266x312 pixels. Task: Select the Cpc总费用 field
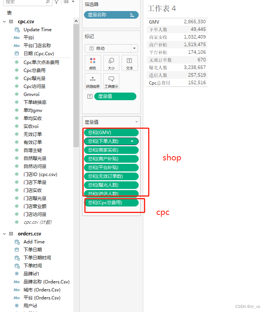pyautogui.click(x=35, y=70)
